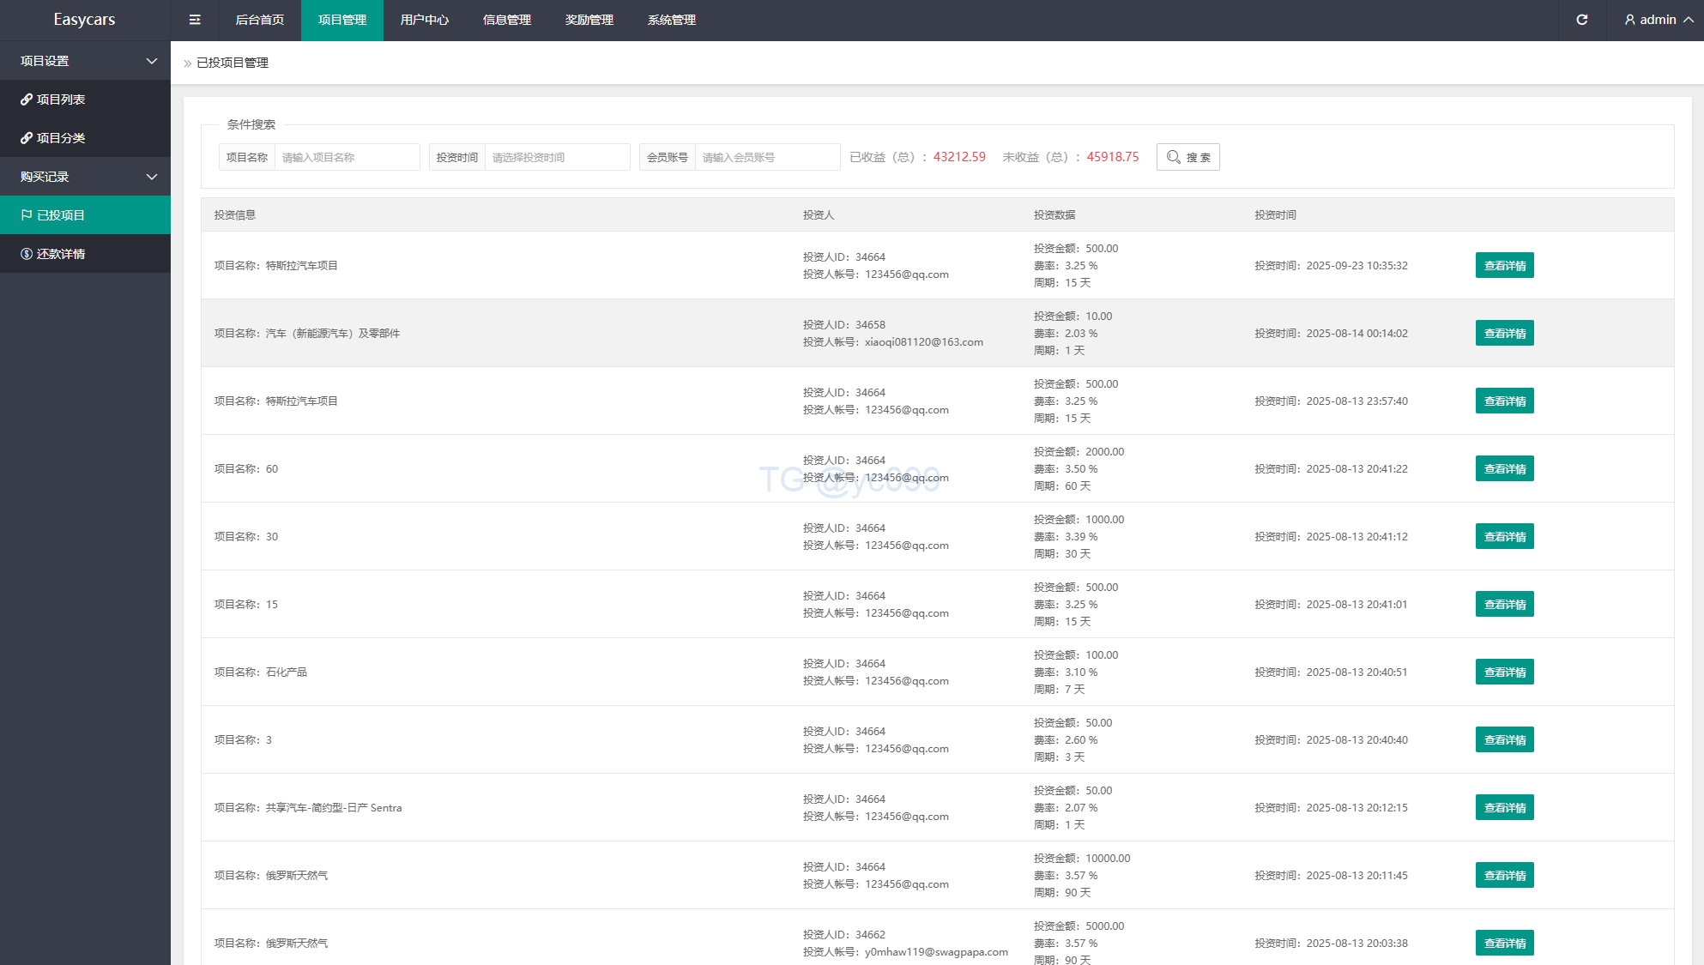Focus the 项目名称 search input
1704x965 pixels.
(347, 157)
